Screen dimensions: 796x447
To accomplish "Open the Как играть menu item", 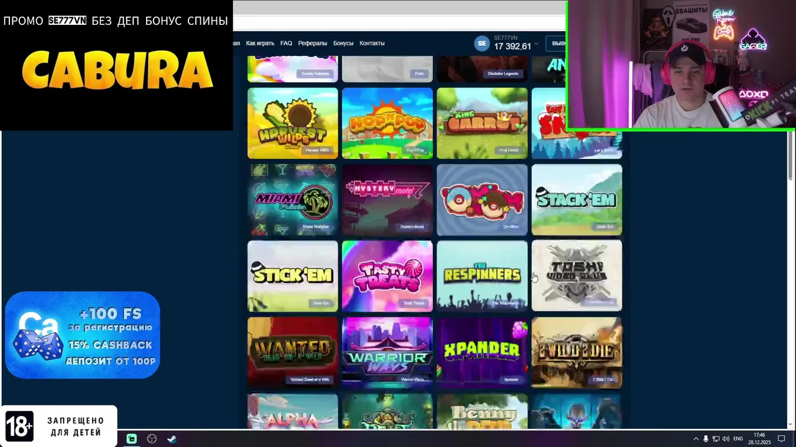I will click(260, 43).
